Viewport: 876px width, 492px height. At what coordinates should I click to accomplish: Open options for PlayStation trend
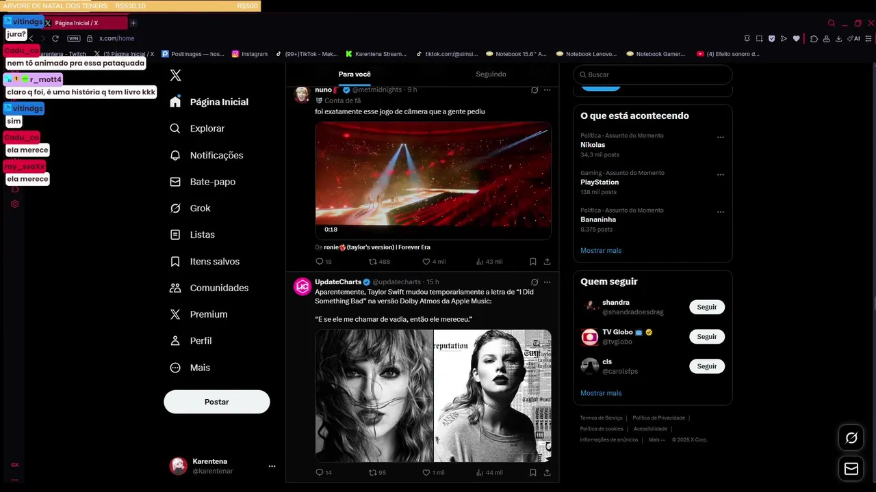tap(720, 175)
